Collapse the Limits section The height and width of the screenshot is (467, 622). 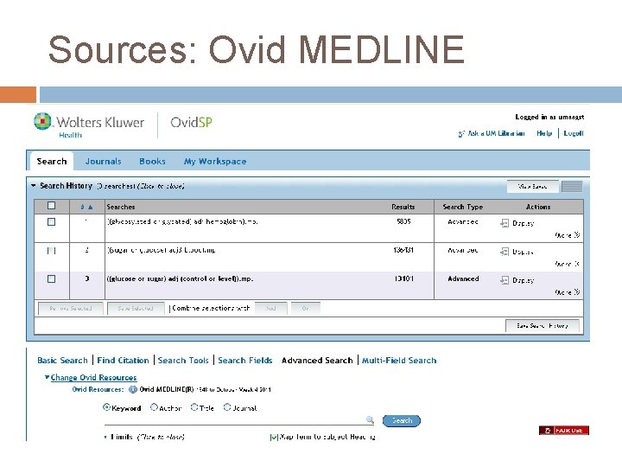[x=105, y=438]
